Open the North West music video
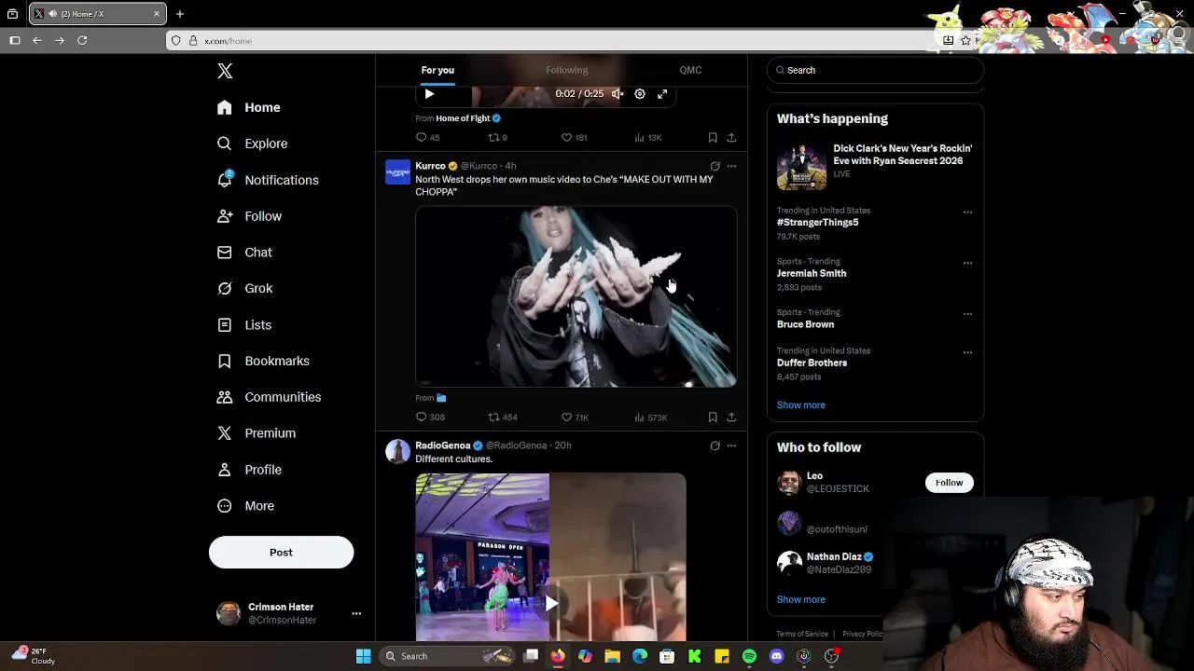The image size is (1194, 671). (x=576, y=296)
